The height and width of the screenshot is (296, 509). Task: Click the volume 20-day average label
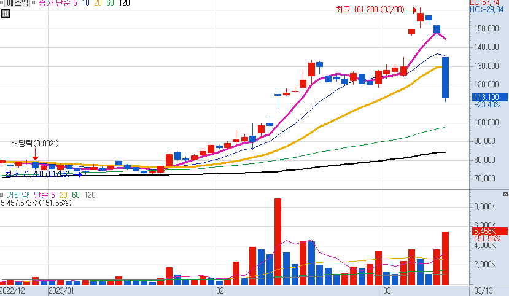click(63, 195)
